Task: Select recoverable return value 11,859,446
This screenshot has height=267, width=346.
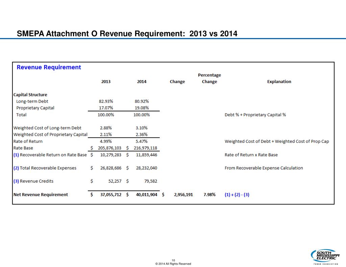Action: (x=147, y=155)
